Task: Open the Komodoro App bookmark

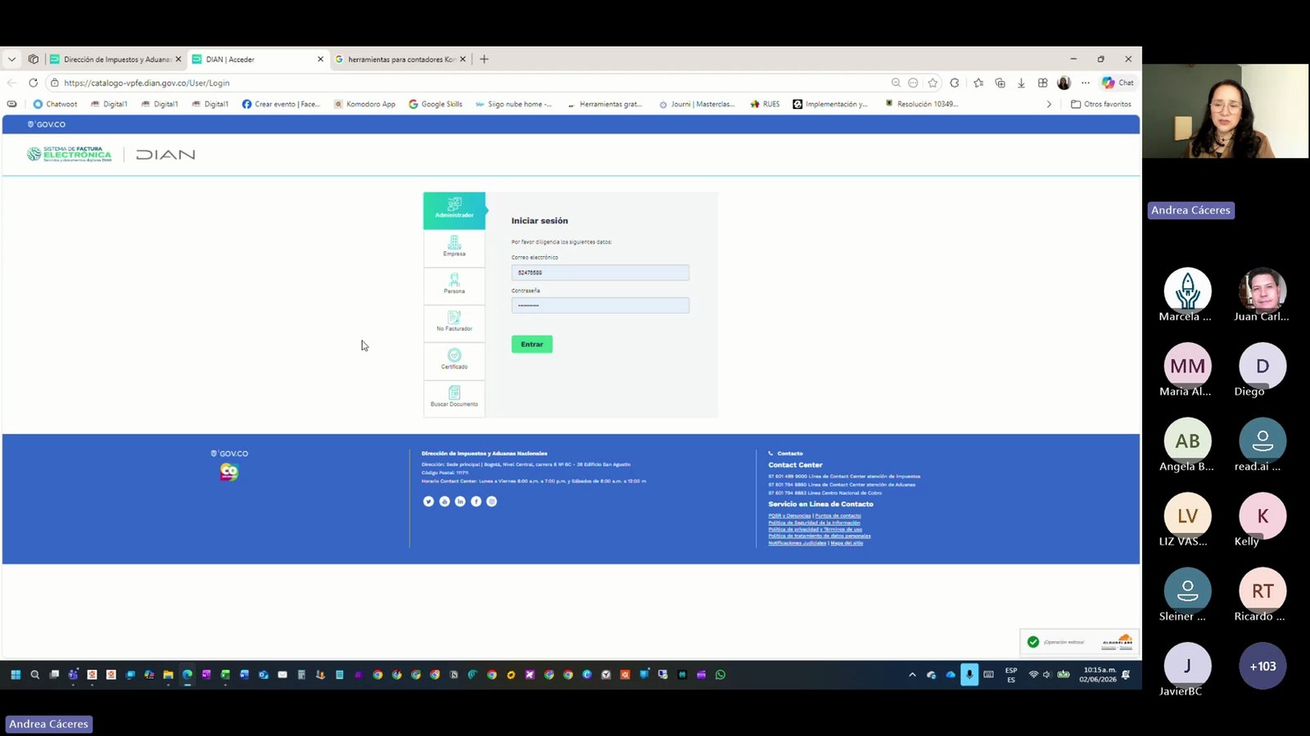Action: 364,104
